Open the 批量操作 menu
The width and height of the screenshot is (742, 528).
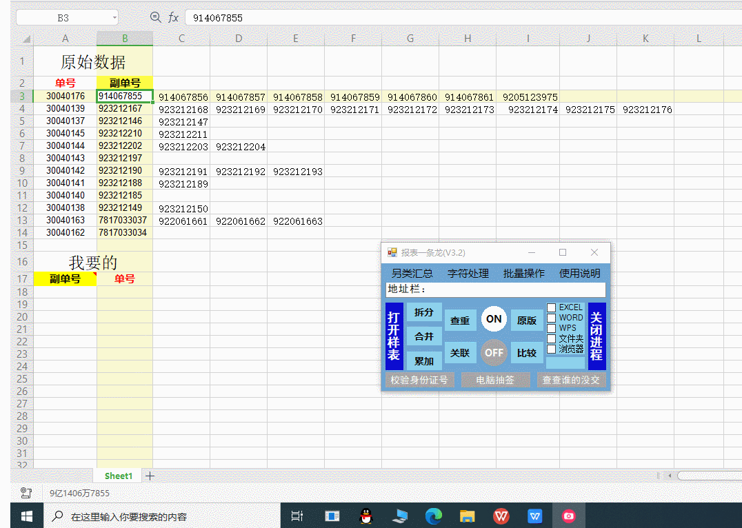click(524, 274)
